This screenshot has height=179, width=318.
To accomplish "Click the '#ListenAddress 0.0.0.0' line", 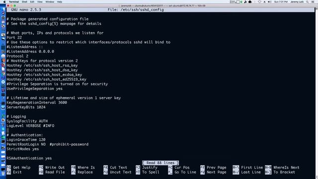I will (x=30, y=52).
